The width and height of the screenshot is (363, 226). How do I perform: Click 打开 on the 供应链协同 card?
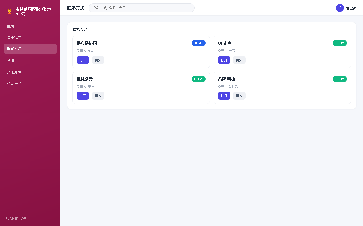point(83,60)
